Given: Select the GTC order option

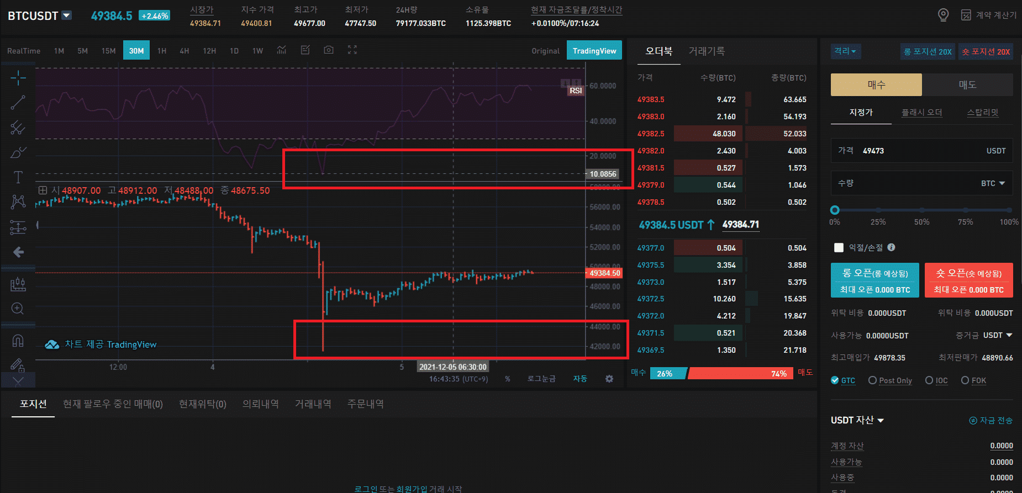Looking at the screenshot, I should [843, 380].
